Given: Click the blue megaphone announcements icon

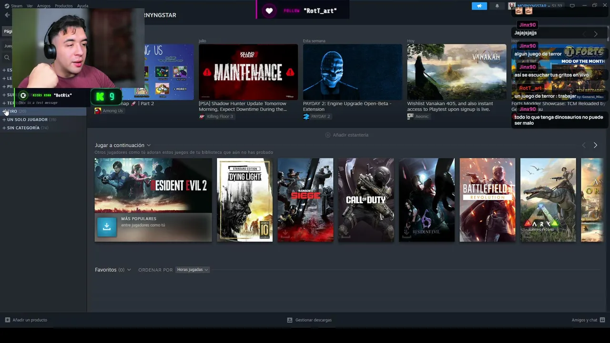Looking at the screenshot, I should (479, 6).
